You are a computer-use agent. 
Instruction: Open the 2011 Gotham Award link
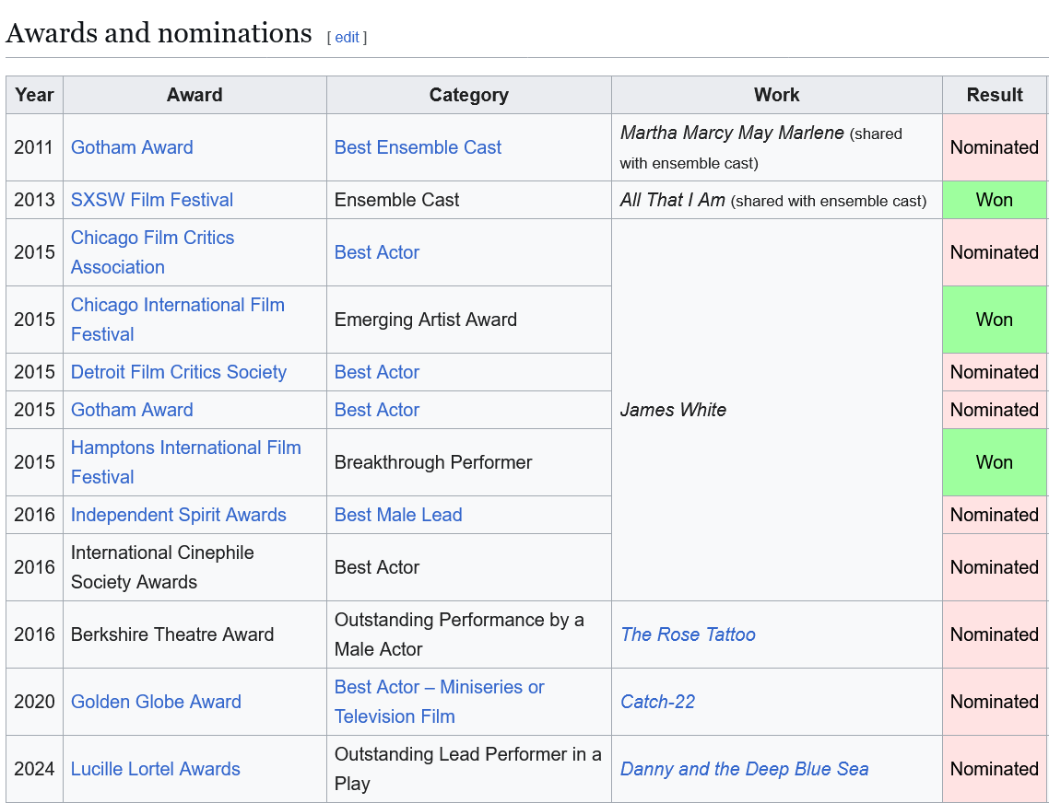132,147
